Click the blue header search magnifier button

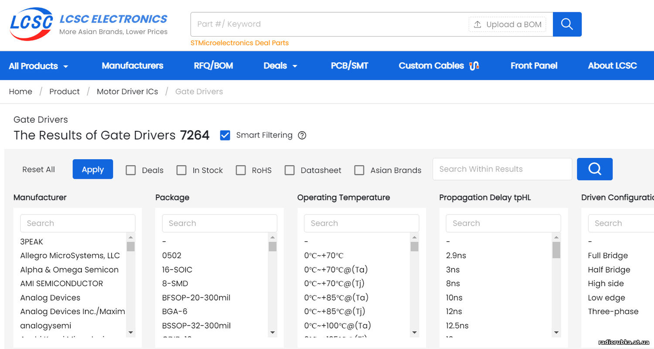click(567, 24)
